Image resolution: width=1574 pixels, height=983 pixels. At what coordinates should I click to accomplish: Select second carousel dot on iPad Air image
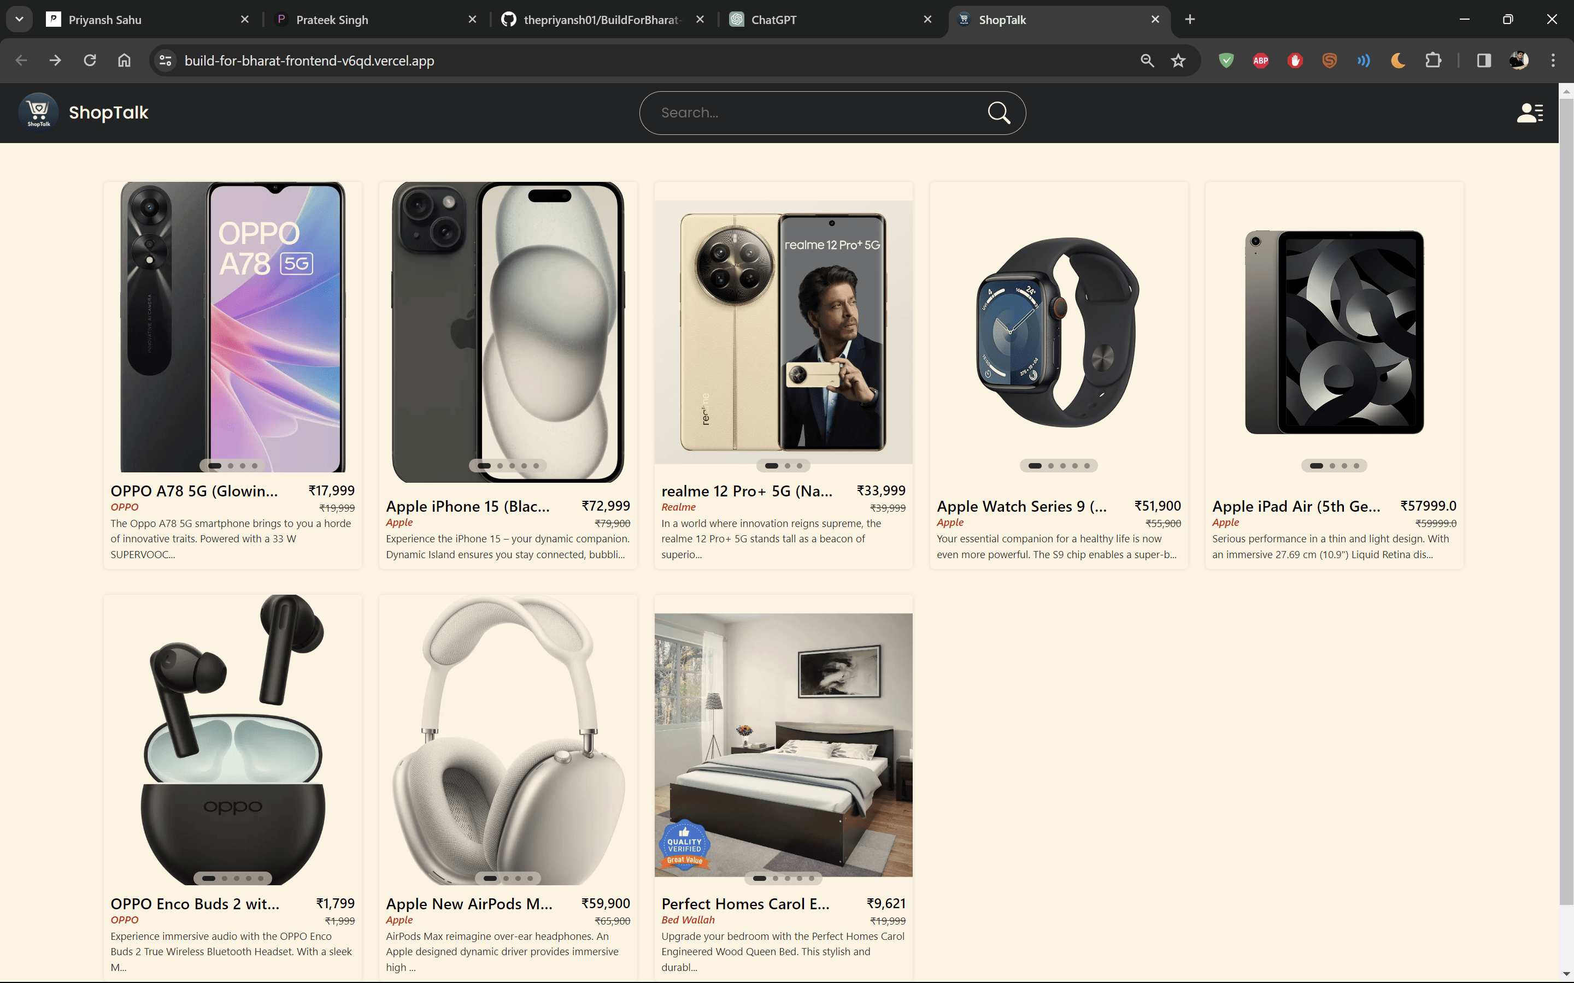(1332, 465)
